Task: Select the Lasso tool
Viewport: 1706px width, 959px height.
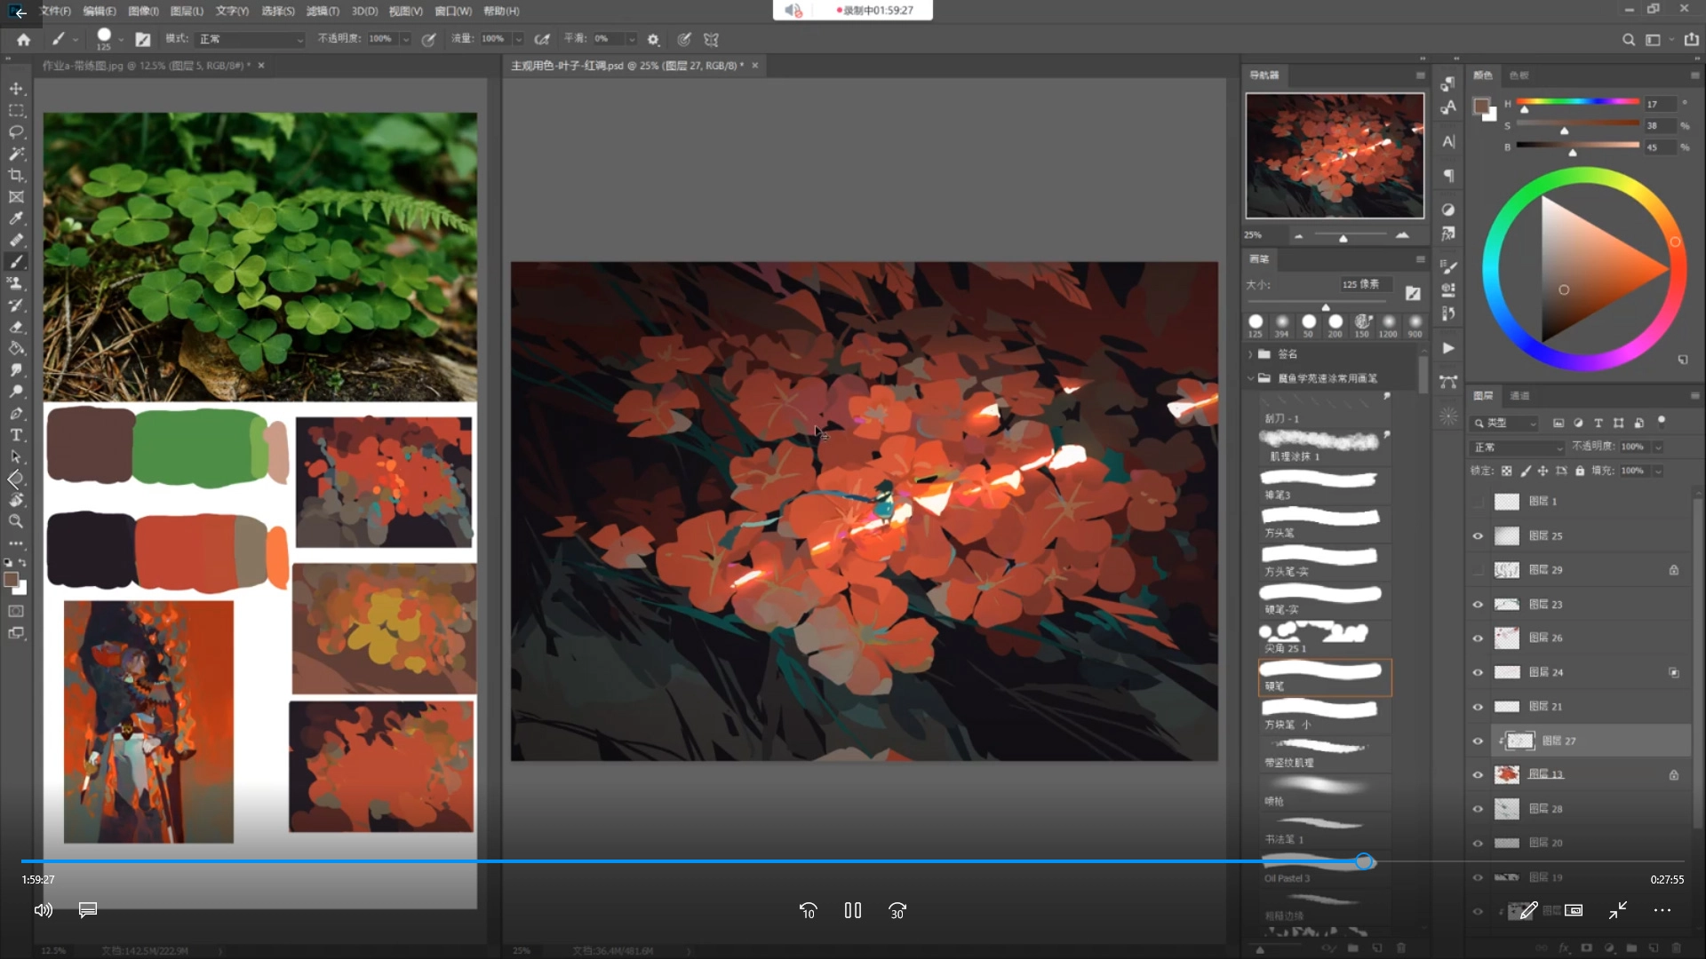Action: pyautogui.click(x=16, y=132)
